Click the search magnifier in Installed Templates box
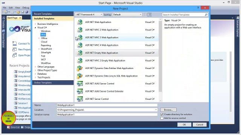The image size is (241, 135). click(206, 15)
